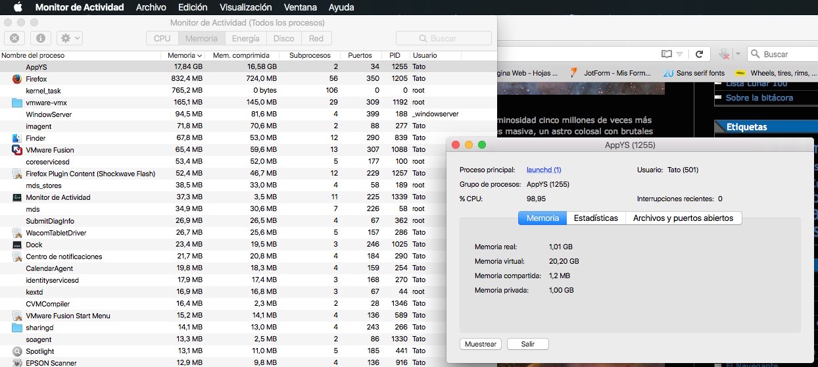Click the vmware-vmx folder icon
The width and height of the screenshot is (818, 367).
click(17, 103)
